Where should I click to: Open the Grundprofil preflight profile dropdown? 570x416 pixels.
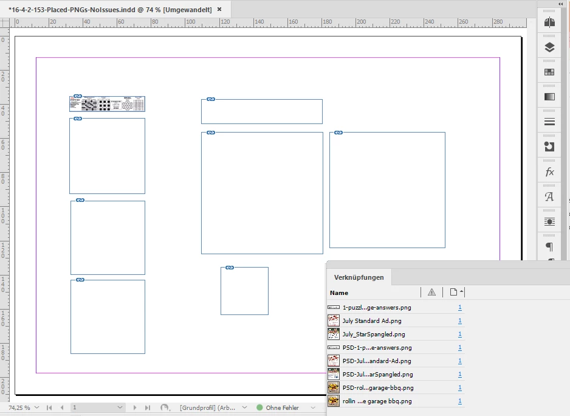(x=245, y=407)
